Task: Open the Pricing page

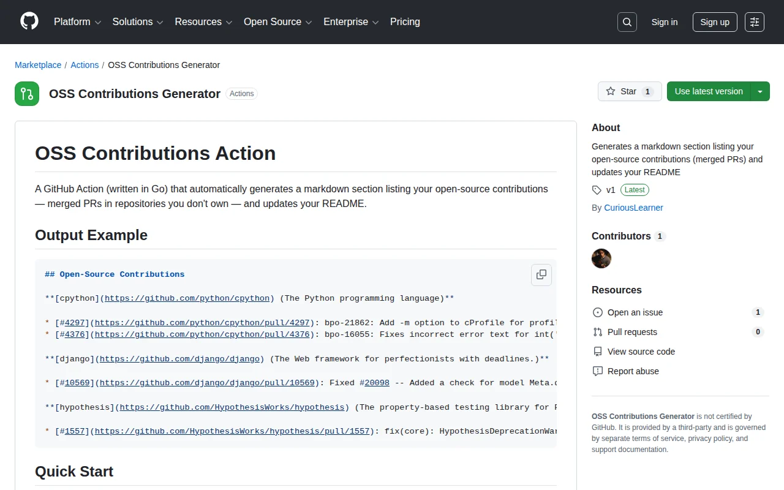Action: [405, 21]
